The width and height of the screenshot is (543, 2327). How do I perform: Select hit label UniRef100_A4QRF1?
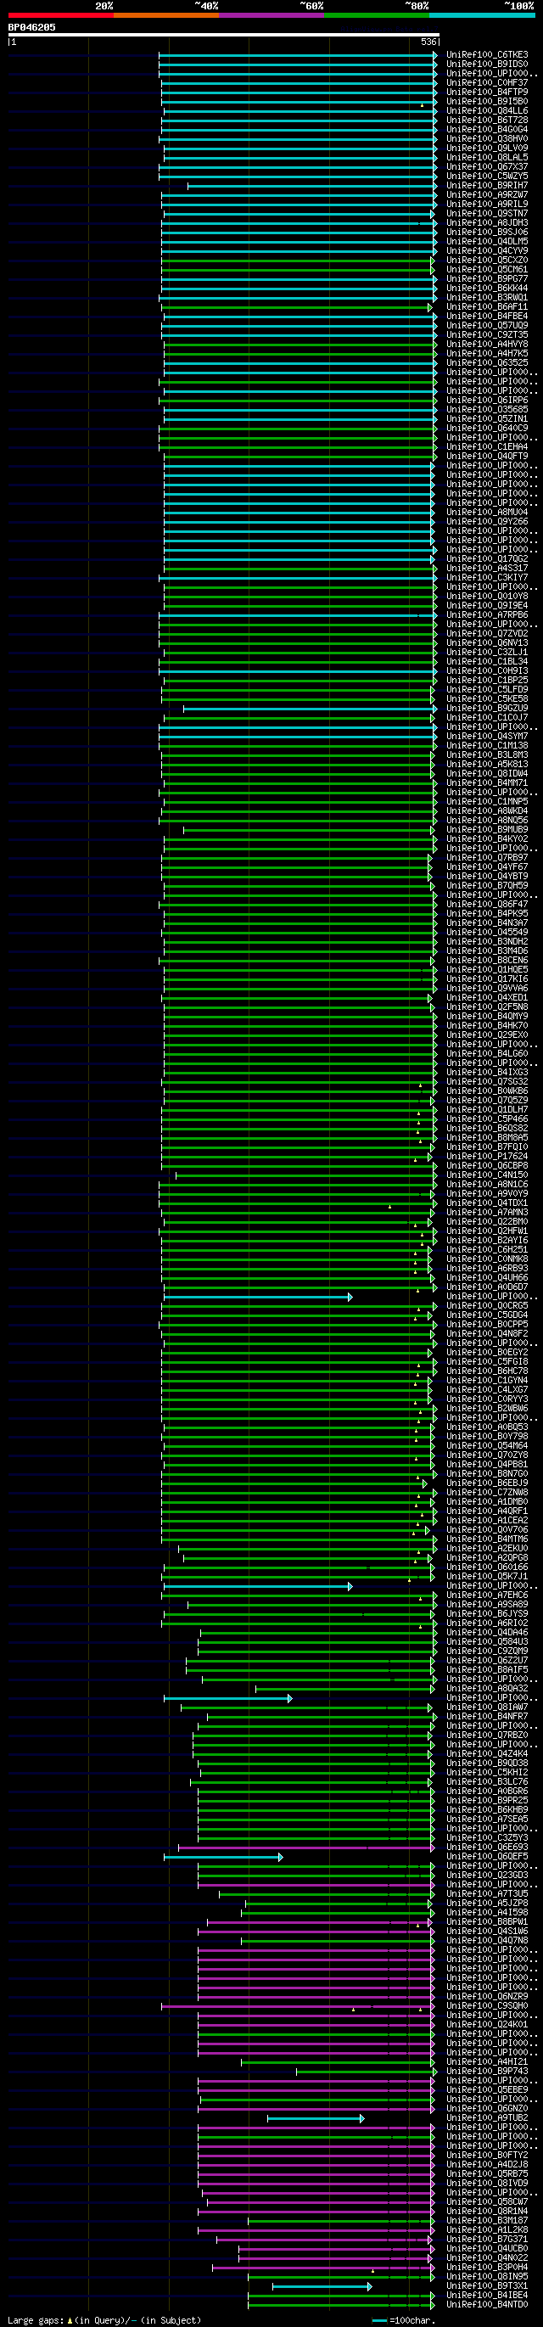click(x=487, y=1511)
